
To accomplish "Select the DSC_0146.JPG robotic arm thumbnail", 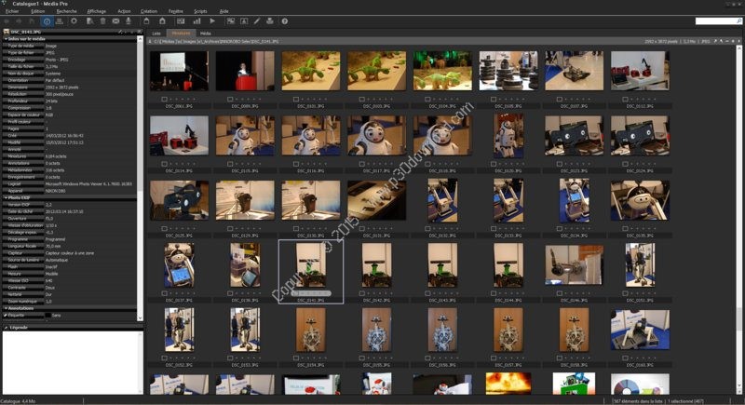I will tap(574, 265).
